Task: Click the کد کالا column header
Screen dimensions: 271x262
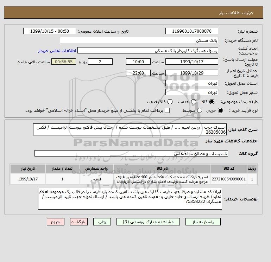Action: (229, 168)
